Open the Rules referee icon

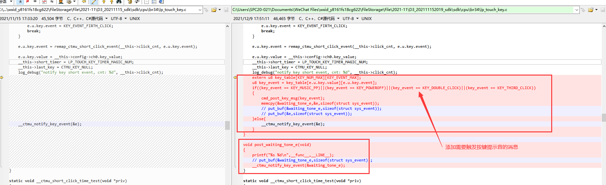click(61, 2)
